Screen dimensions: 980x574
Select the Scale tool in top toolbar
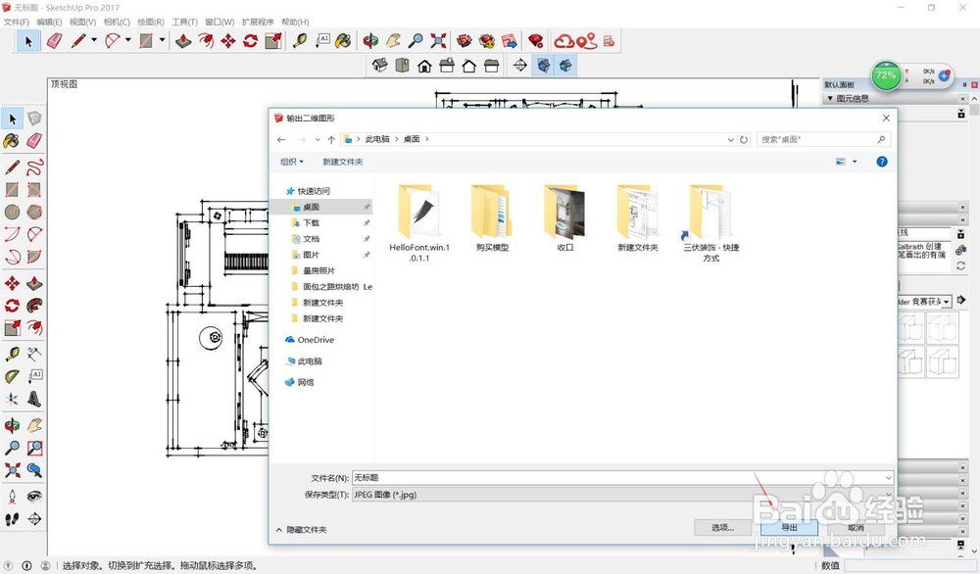tap(273, 41)
